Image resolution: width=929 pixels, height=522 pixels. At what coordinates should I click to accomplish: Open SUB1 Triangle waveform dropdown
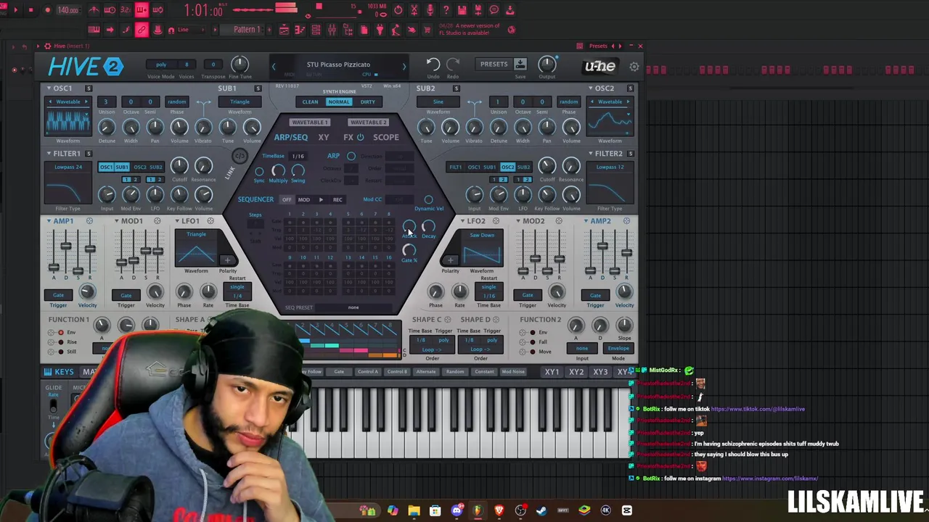coord(240,101)
